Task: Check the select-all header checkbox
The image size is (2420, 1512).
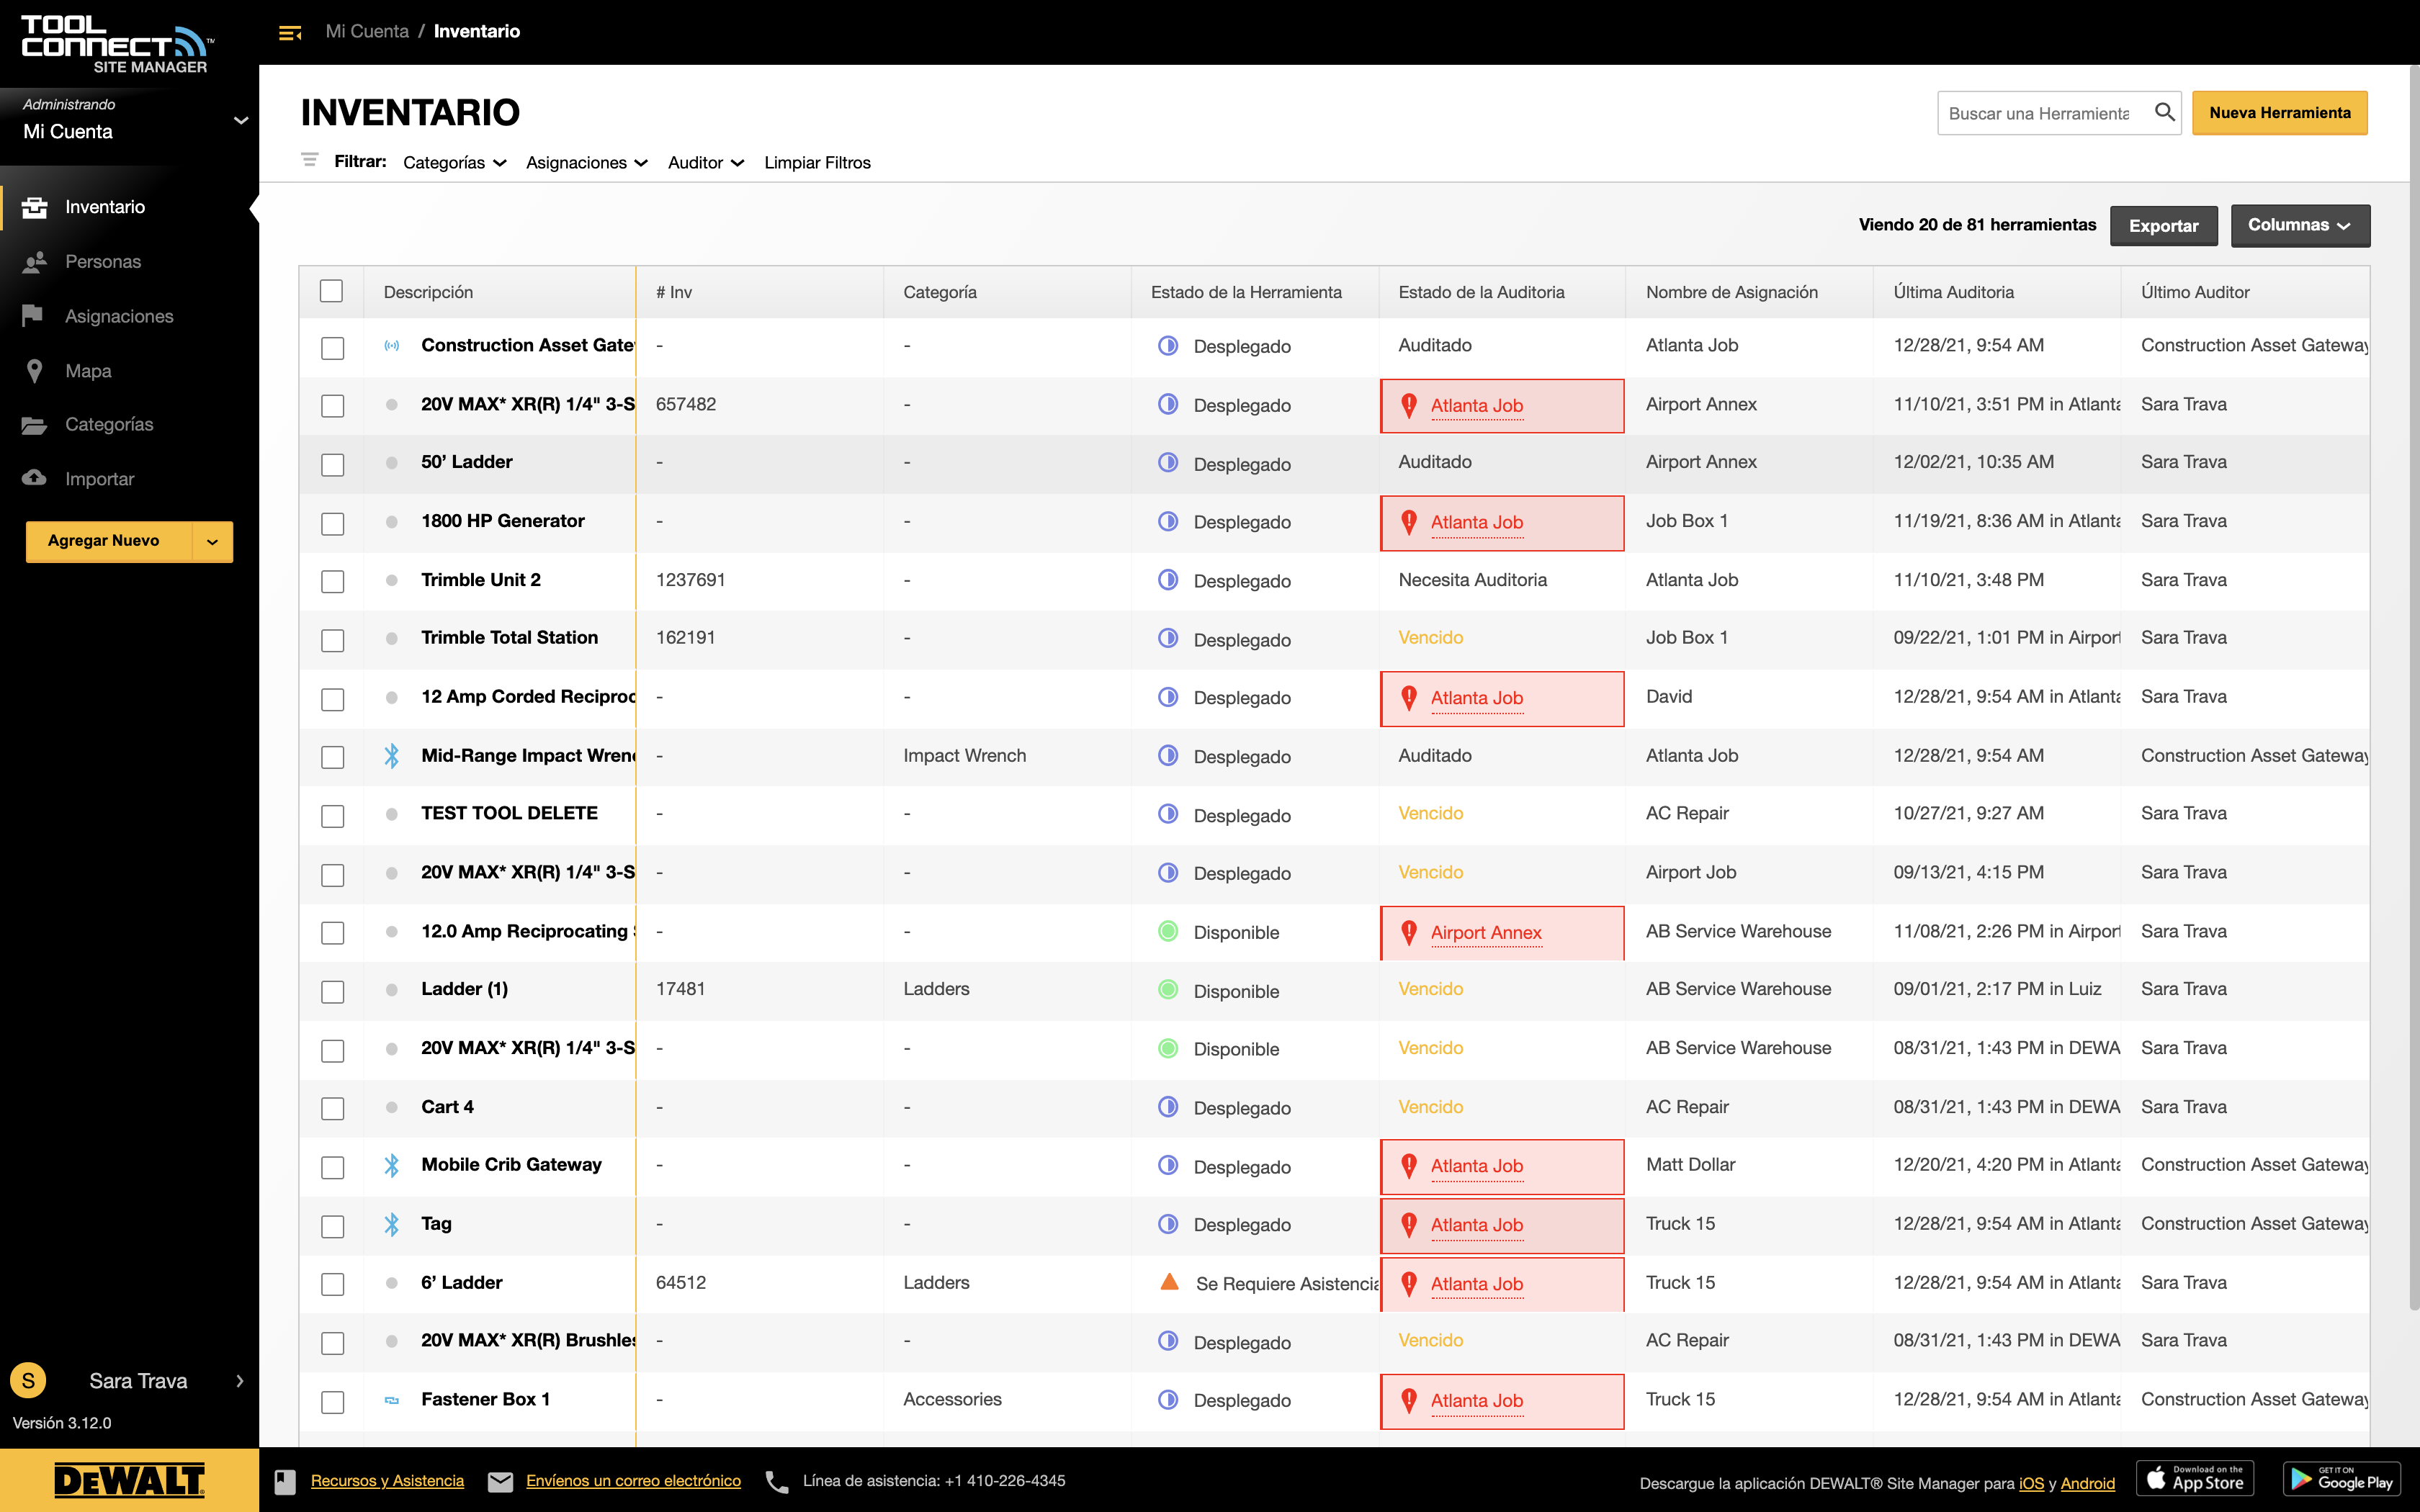Action: pyautogui.click(x=331, y=291)
